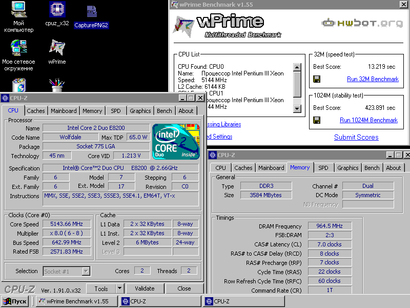
Task: Switch to Mainboard tab in the Memory CPU-Z window
Action: (271, 168)
